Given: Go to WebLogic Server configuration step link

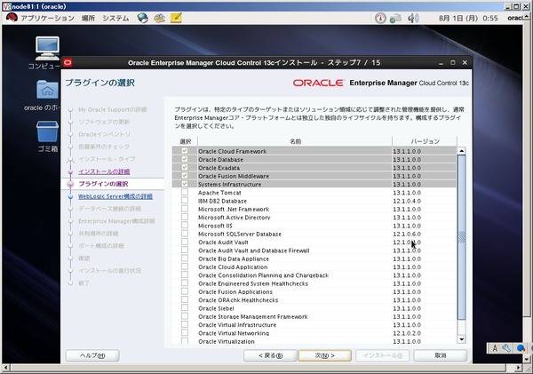Looking at the screenshot, I should 115,196.
